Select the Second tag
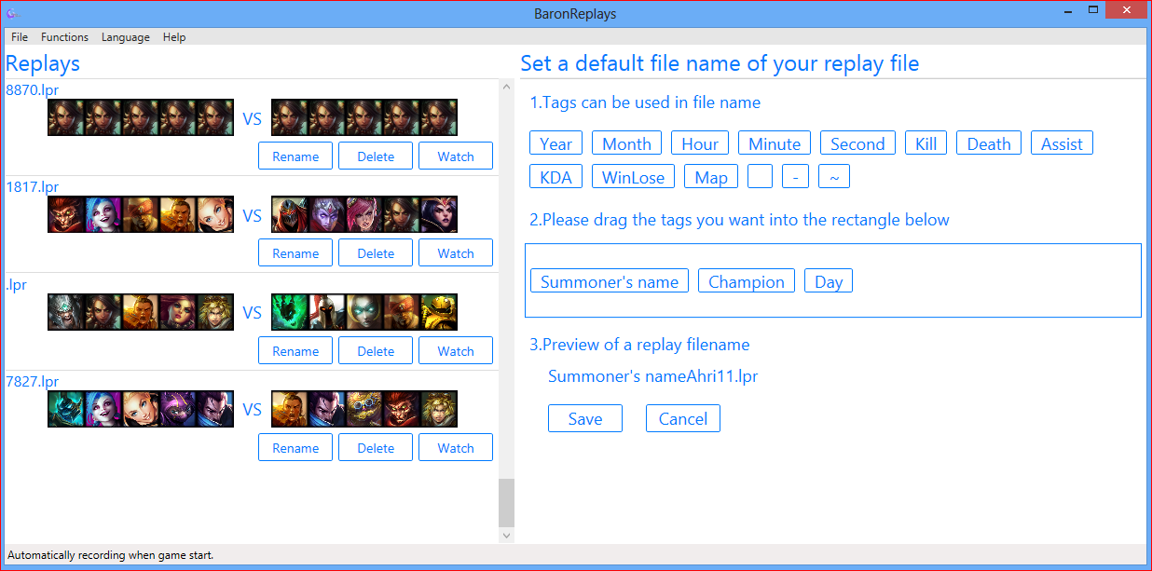Screen dimensions: 1152x571 (x=857, y=143)
